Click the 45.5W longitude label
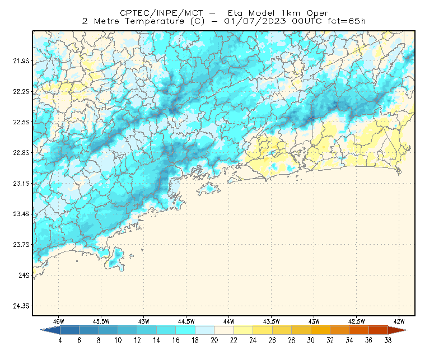 [x=101, y=321]
